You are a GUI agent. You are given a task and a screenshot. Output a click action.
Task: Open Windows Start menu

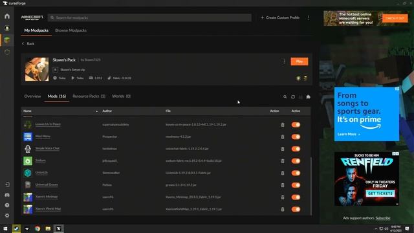point(5,228)
